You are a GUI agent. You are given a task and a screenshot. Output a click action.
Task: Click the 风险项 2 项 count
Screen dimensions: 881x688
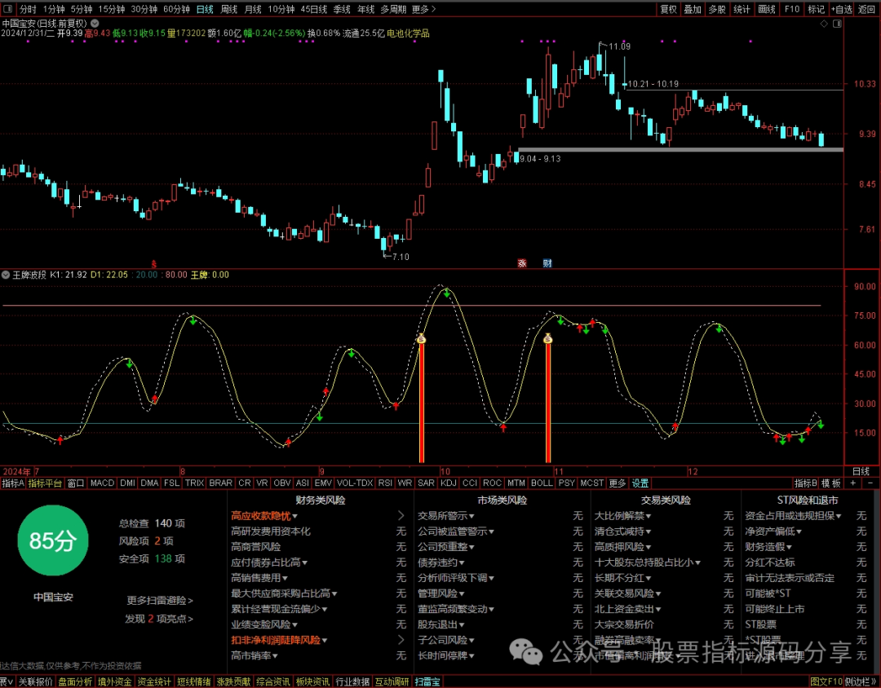[x=146, y=540]
